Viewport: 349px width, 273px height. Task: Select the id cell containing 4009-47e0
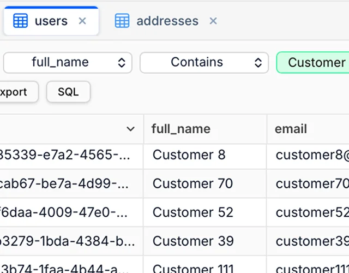[71, 212]
